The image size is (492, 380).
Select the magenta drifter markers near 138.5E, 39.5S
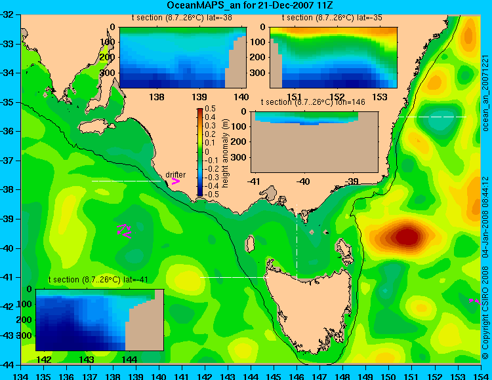(x=124, y=231)
